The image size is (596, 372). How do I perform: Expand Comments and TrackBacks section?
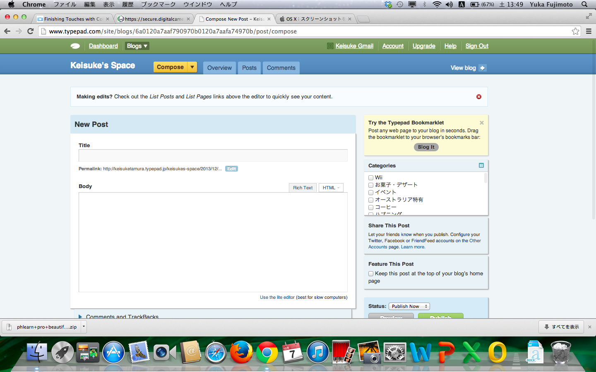coord(80,317)
